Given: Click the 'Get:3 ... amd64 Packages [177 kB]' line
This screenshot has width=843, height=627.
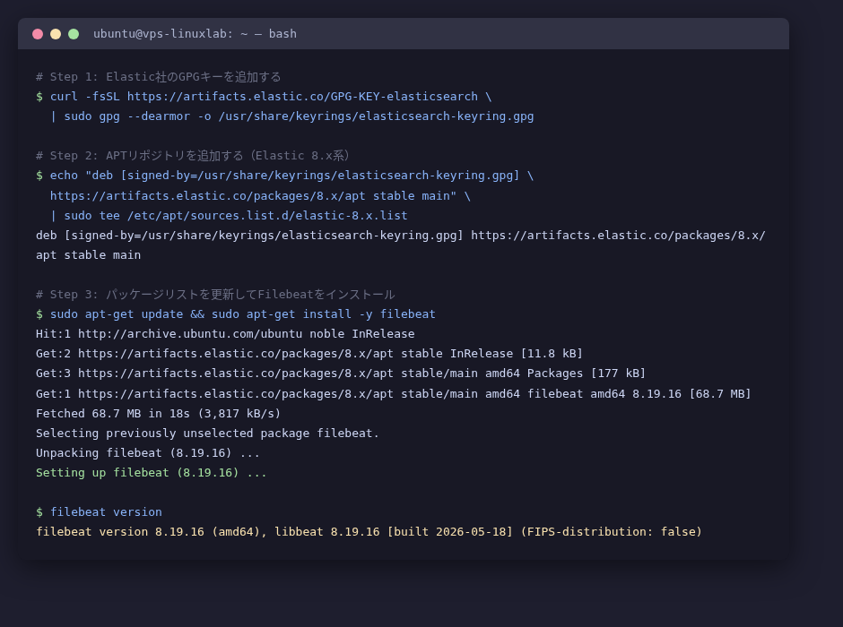Looking at the screenshot, I should [x=340, y=374].
